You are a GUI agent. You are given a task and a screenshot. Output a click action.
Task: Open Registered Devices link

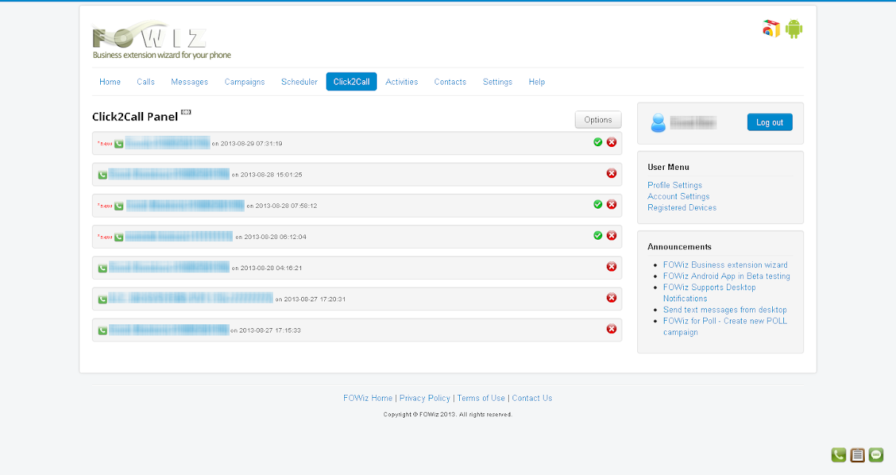coord(682,208)
